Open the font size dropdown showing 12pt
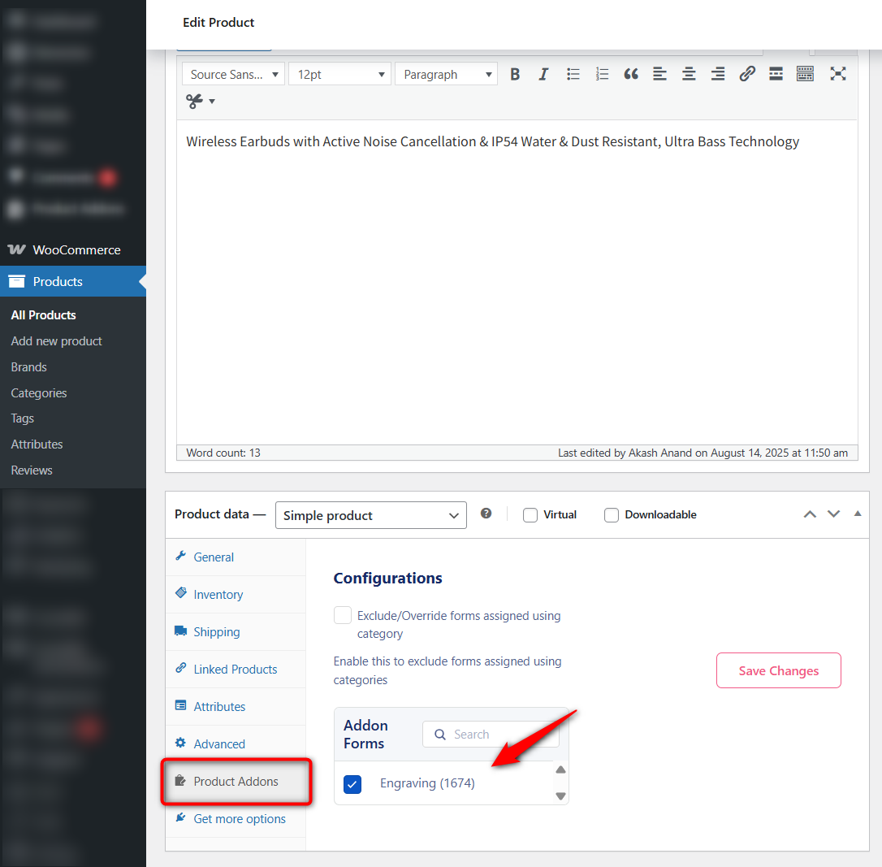 coord(339,73)
